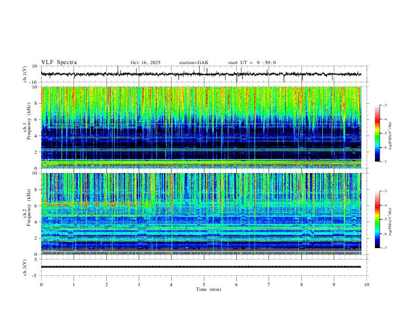Click the "-3" tick on ch.1 colorbar
The height and width of the screenshot is (319, 413).
click(385, 105)
